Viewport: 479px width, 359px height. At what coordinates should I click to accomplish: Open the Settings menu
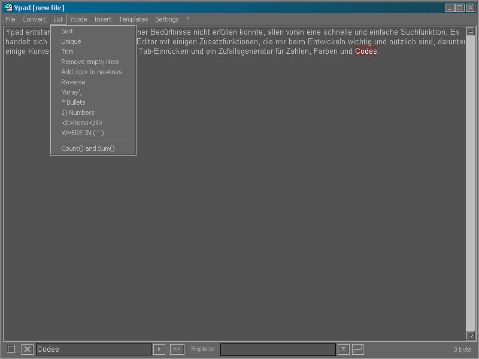167,19
